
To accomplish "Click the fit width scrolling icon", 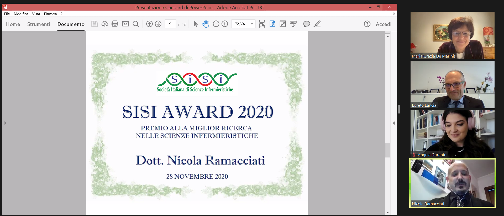I will pyautogui.click(x=262, y=24).
